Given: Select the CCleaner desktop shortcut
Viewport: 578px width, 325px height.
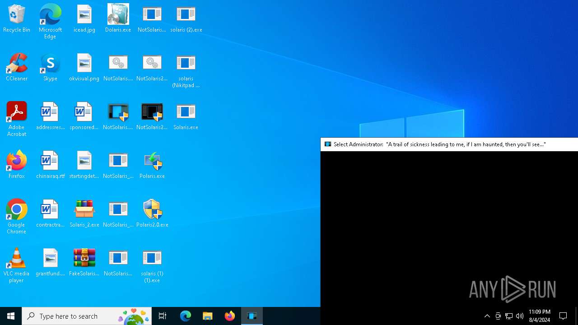Looking at the screenshot, I should tap(17, 67).
